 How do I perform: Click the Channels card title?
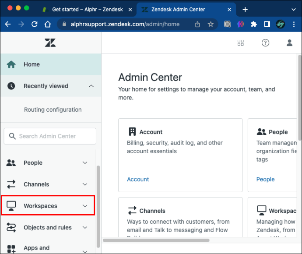(152, 211)
